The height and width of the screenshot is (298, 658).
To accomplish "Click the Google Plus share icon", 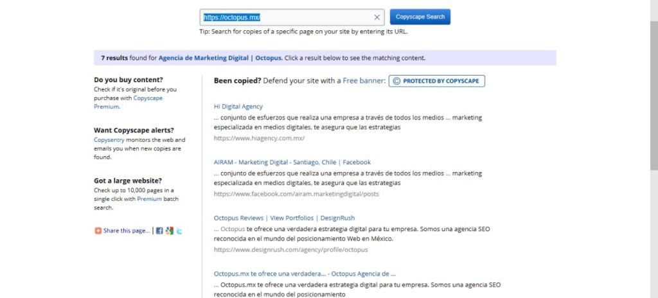I will pos(169,231).
